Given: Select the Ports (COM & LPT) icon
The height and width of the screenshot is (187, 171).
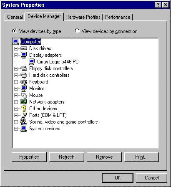Looking at the screenshot, I should (x=24, y=115).
